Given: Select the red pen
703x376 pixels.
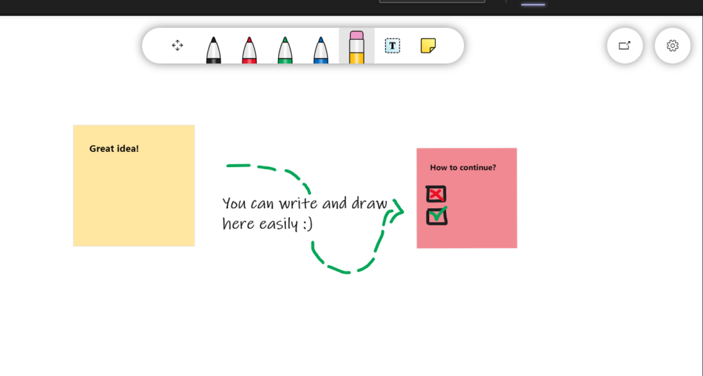Looking at the screenshot, I should (x=249, y=49).
